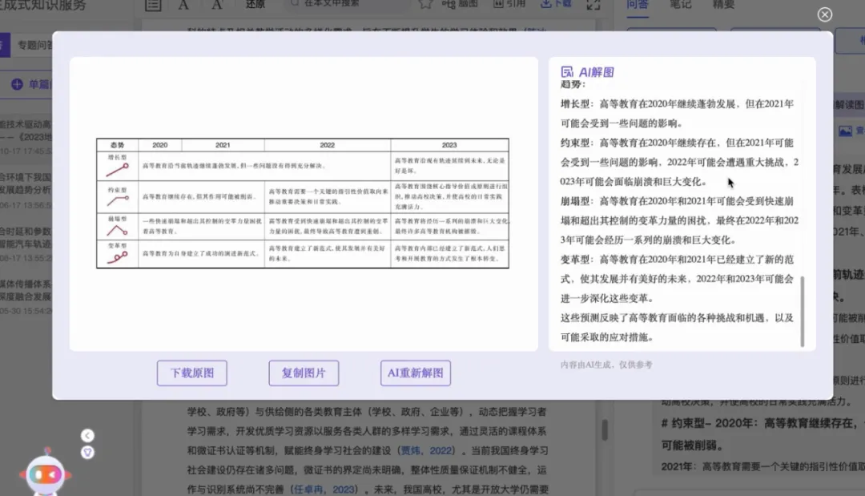This screenshot has width=865, height=496.
Task: Close the AI解图 dialog with the X icon
Action: coord(825,14)
